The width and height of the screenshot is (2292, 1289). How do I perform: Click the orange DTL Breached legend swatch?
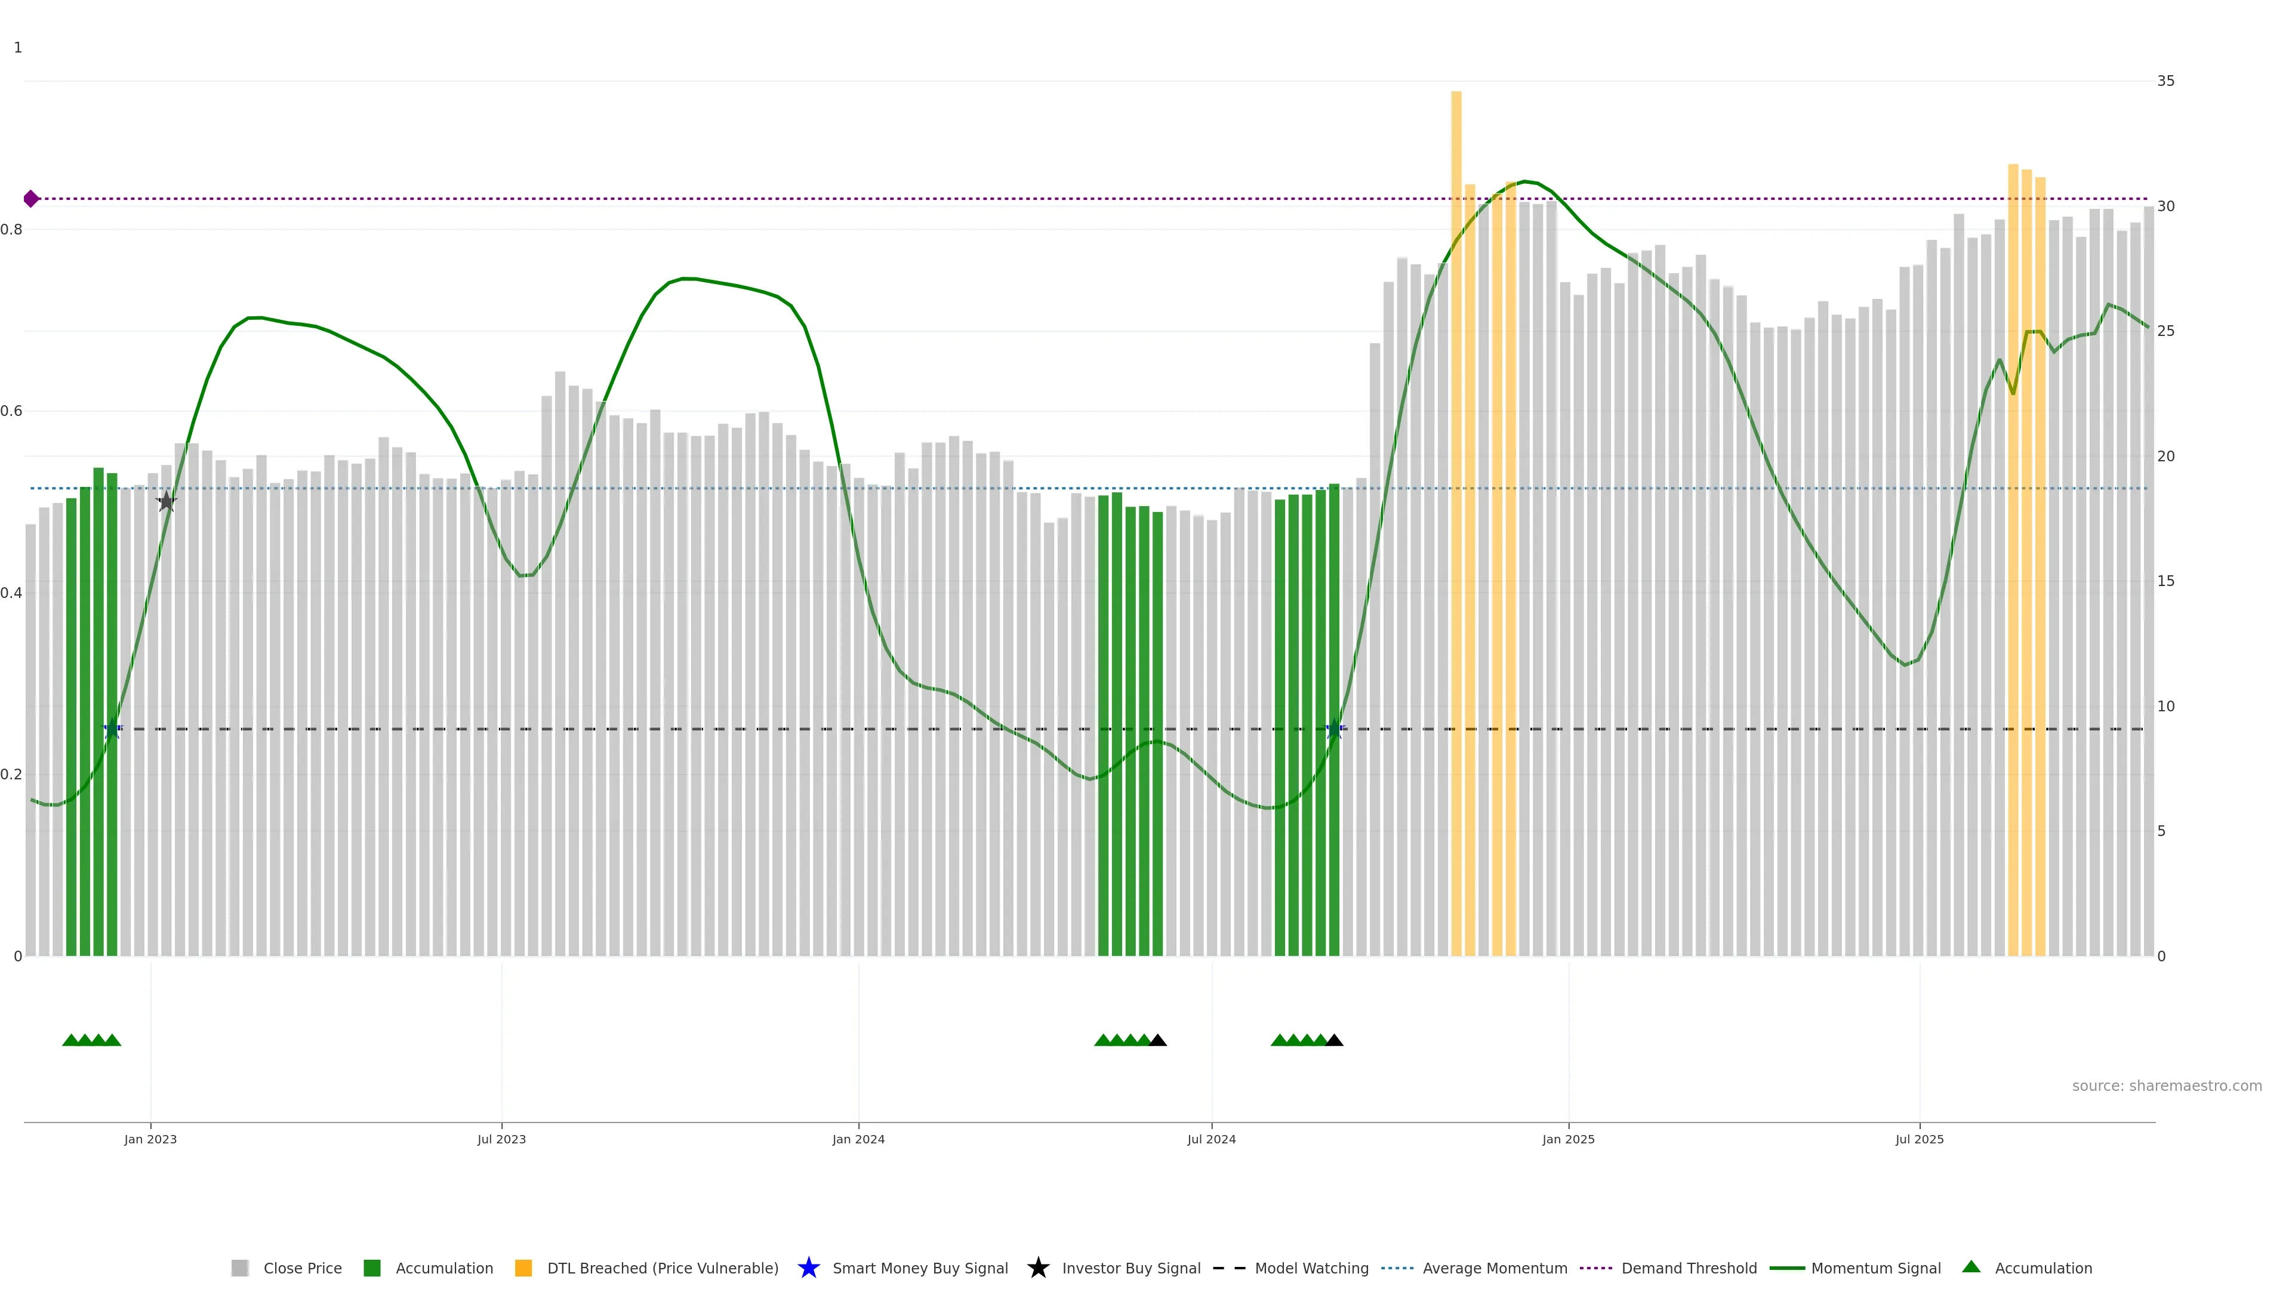pyautogui.click(x=523, y=1268)
